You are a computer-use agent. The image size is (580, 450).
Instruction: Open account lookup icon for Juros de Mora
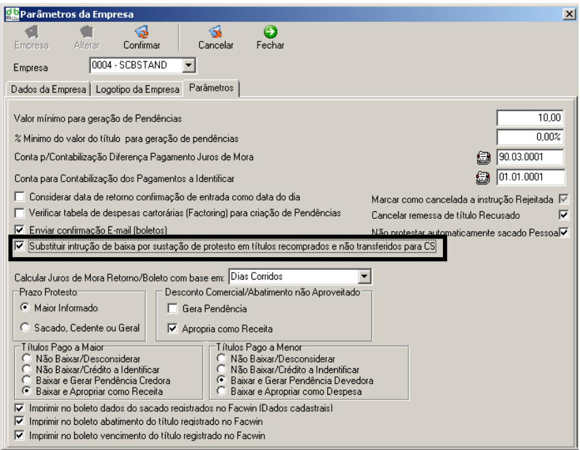click(483, 157)
